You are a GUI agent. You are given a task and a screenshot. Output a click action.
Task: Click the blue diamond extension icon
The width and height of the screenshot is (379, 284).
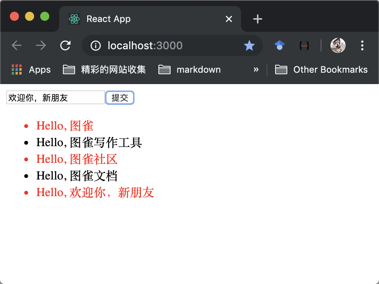click(279, 45)
